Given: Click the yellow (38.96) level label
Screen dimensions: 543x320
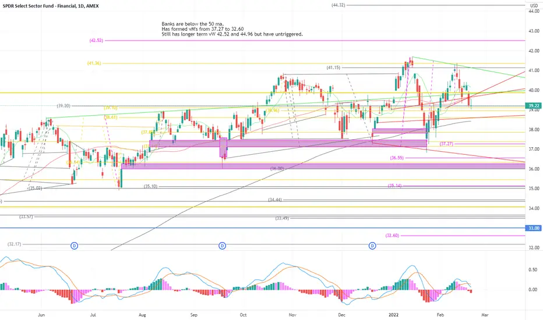Looking at the screenshot, I should click(273, 111).
